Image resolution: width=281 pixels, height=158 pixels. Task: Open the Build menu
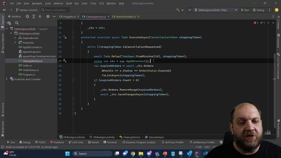69,4
